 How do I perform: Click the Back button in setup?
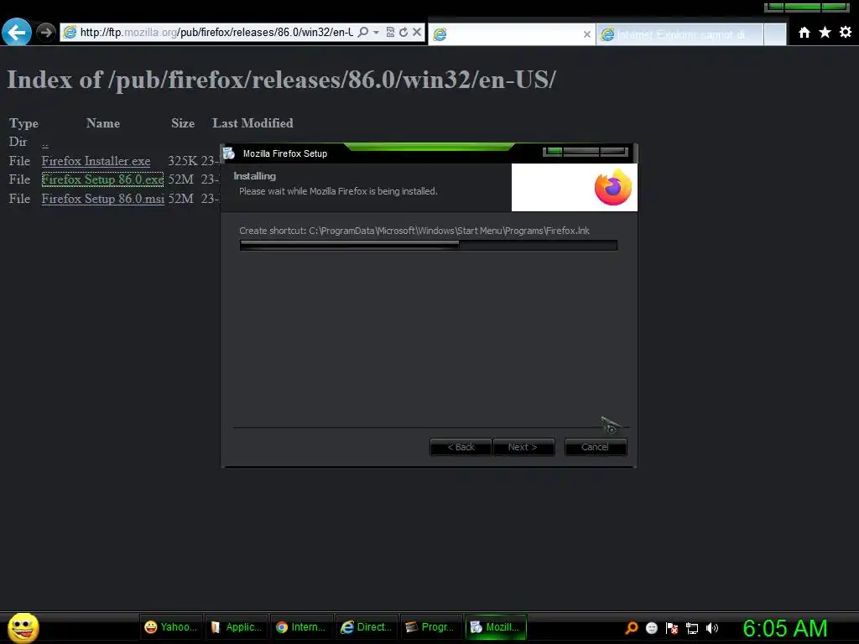point(461,447)
